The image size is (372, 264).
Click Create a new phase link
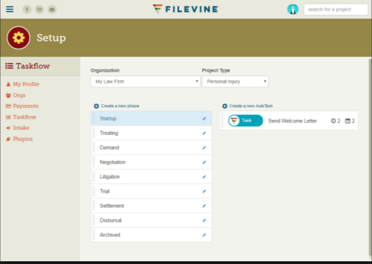click(120, 106)
